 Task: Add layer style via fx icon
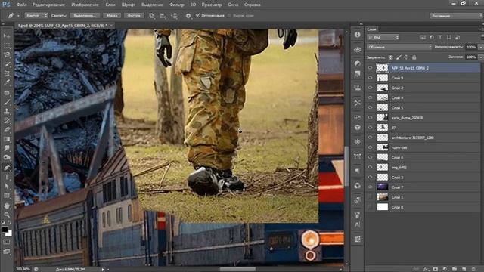pos(426,269)
